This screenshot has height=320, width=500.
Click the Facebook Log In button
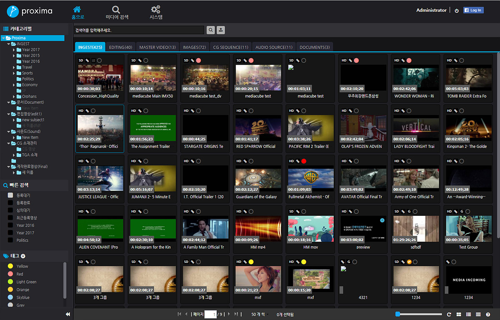click(x=474, y=10)
